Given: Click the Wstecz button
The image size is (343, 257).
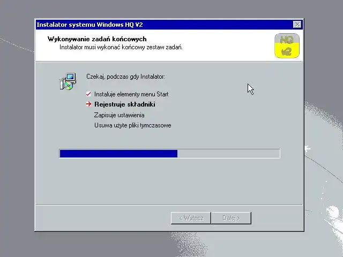Looking at the screenshot, I should point(191,218).
